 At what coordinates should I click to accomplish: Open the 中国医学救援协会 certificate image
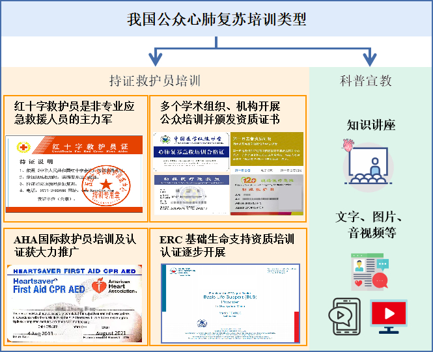[191, 151]
